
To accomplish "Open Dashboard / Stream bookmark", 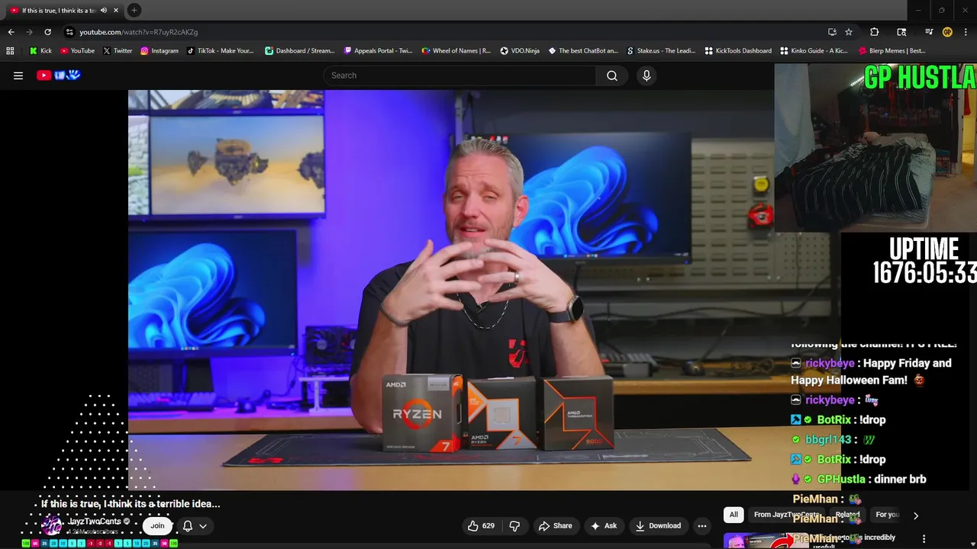I will point(299,51).
